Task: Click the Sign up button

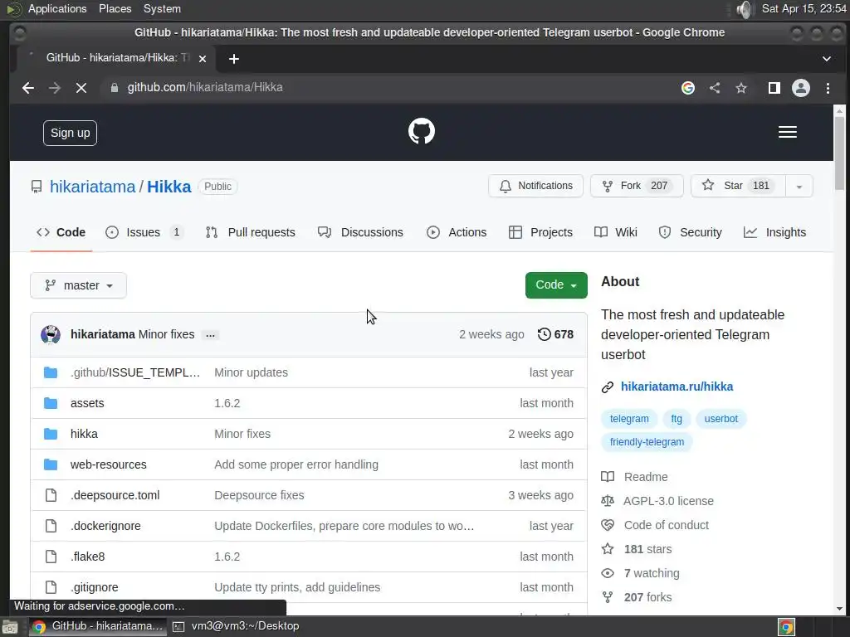Action: tap(70, 134)
